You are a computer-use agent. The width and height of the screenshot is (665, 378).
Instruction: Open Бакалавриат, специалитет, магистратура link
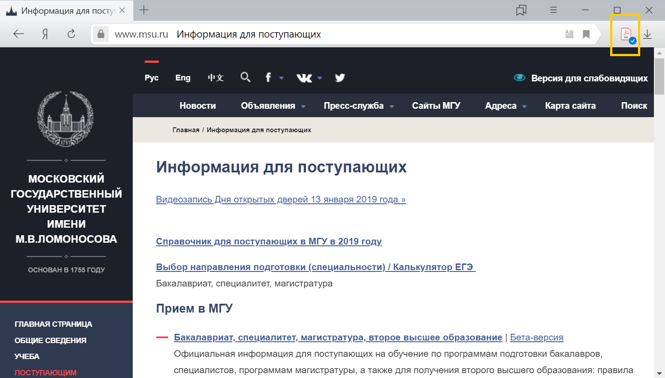click(338, 337)
